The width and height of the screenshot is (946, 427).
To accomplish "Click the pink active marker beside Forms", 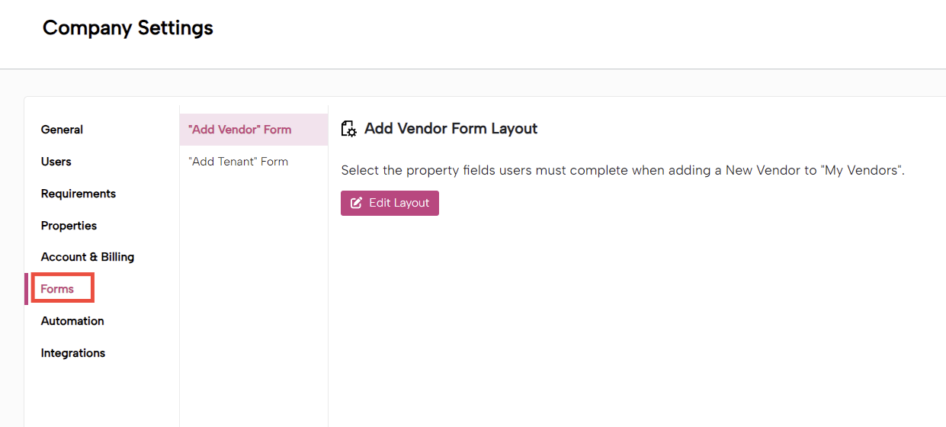I will (x=26, y=289).
